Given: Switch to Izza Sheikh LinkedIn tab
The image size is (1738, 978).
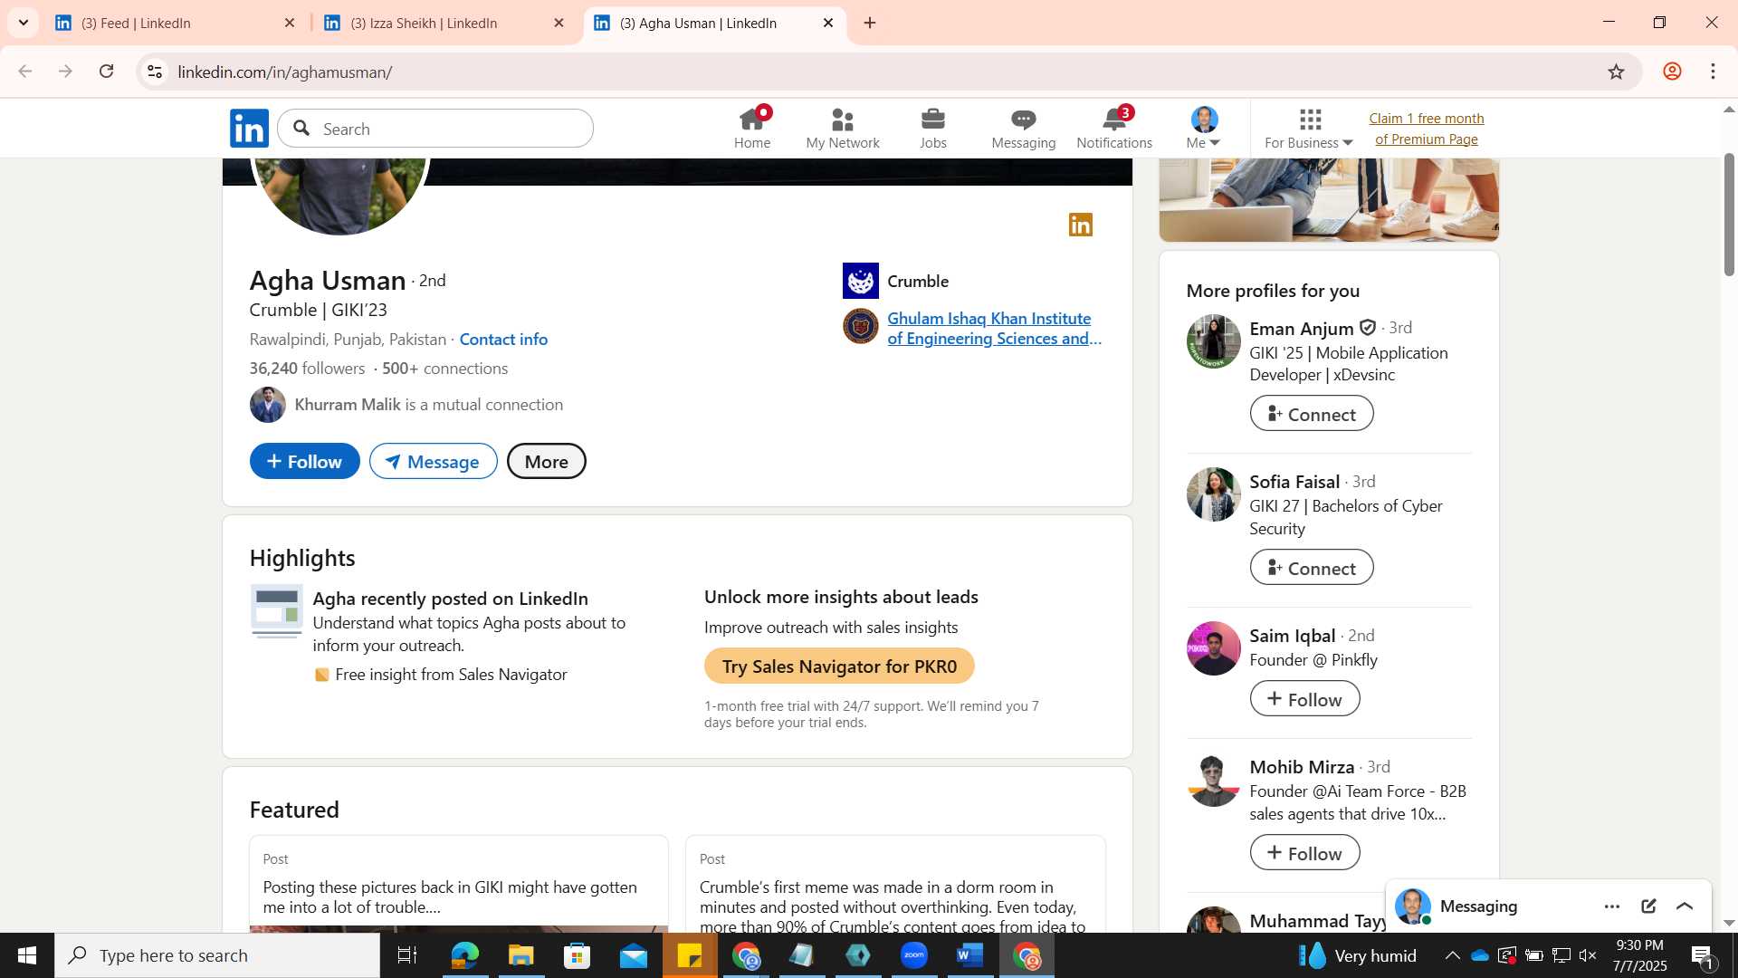Looking at the screenshot, I should click(x=444, y=23).
